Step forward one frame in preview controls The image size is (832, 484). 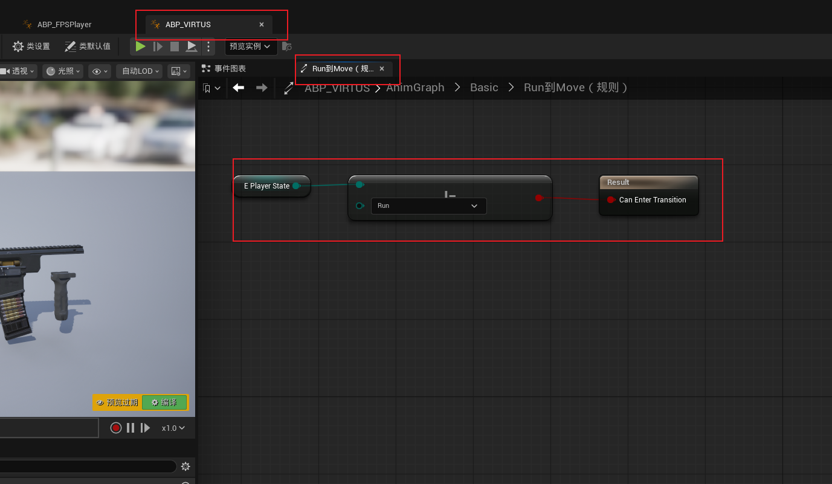145,428
